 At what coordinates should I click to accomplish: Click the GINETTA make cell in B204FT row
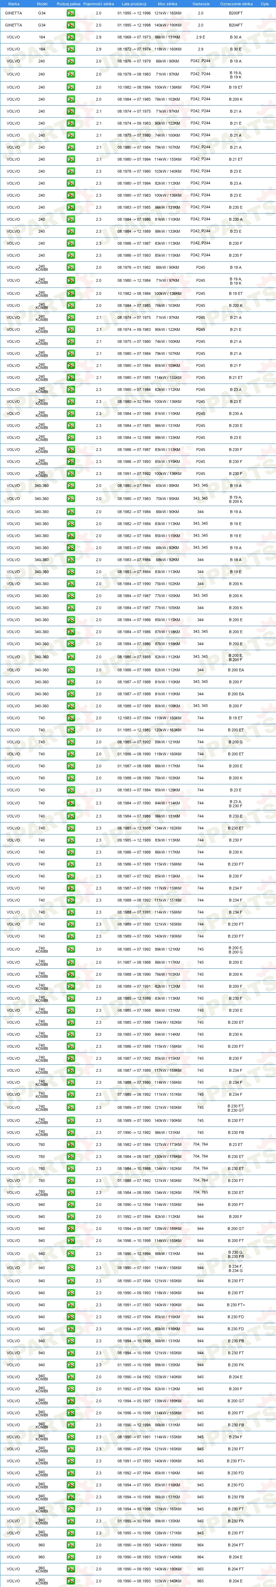(x=13, y=25)
